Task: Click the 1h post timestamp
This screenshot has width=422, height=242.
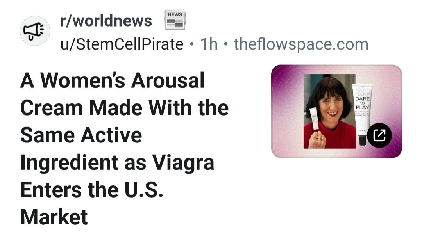Action: coord(209,44)
